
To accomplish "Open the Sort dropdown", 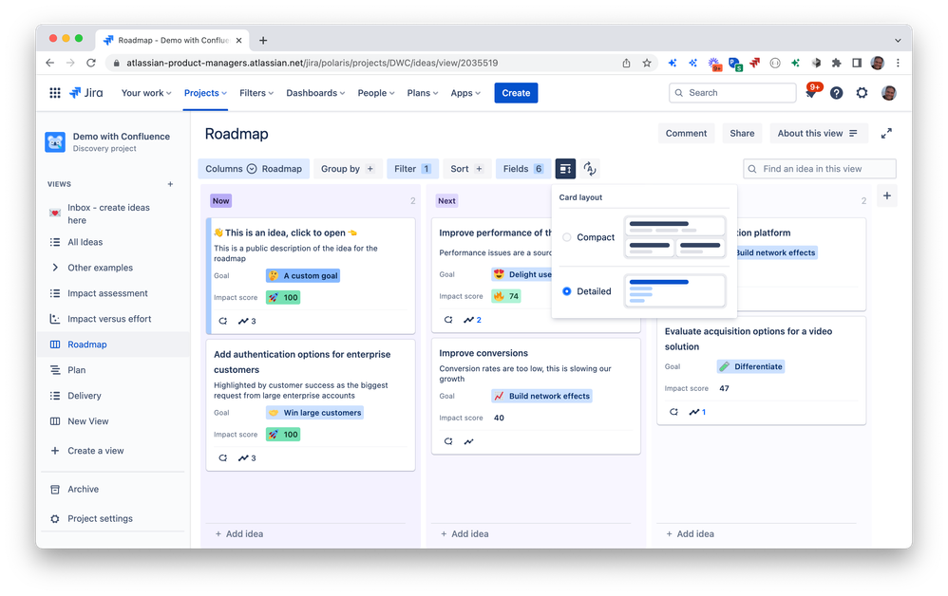I will coord(466,167).
